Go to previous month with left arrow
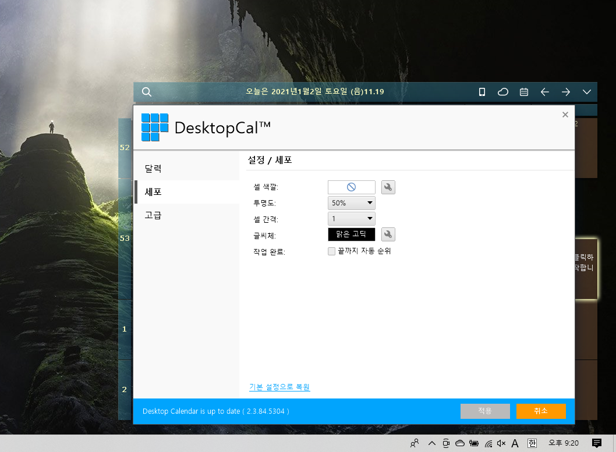 544,92
